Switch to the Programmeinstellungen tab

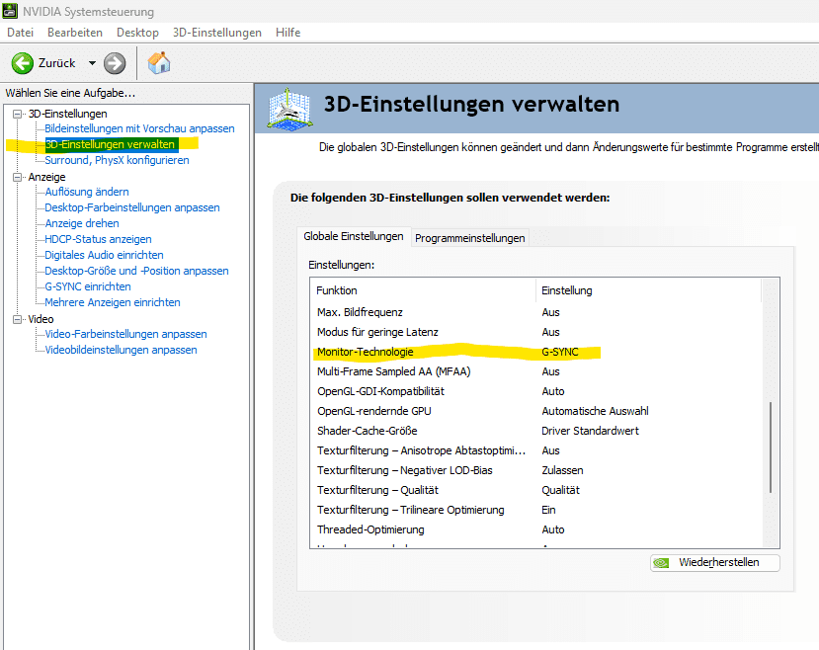click(470, 238)
